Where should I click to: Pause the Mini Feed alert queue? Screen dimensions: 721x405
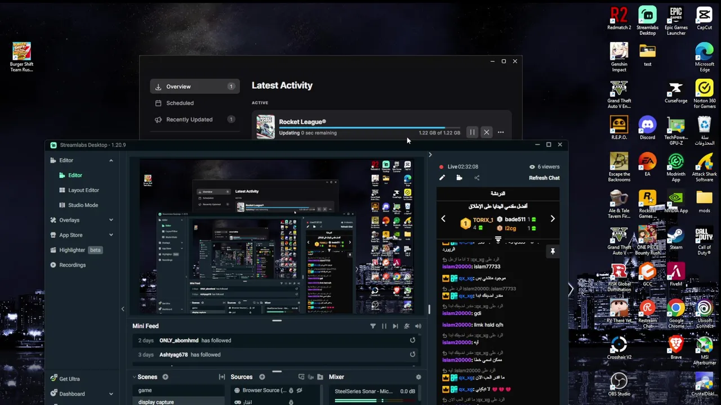[384, 326]
